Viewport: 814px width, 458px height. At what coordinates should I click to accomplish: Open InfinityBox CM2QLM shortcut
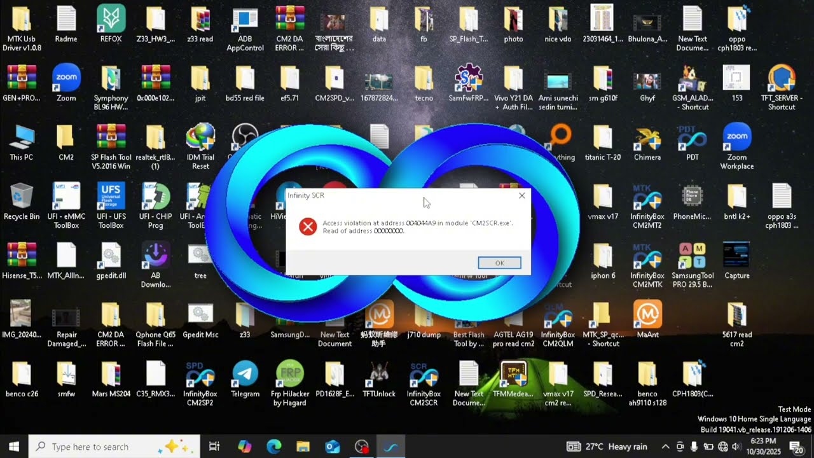coord(558,324)
